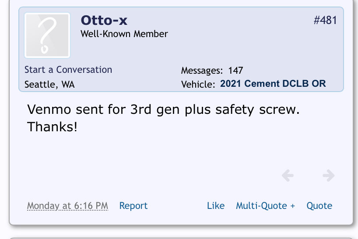This screenshot has height=239, width=358.
Task: Open the Otto-x username profile link
Action: point(104,20)
